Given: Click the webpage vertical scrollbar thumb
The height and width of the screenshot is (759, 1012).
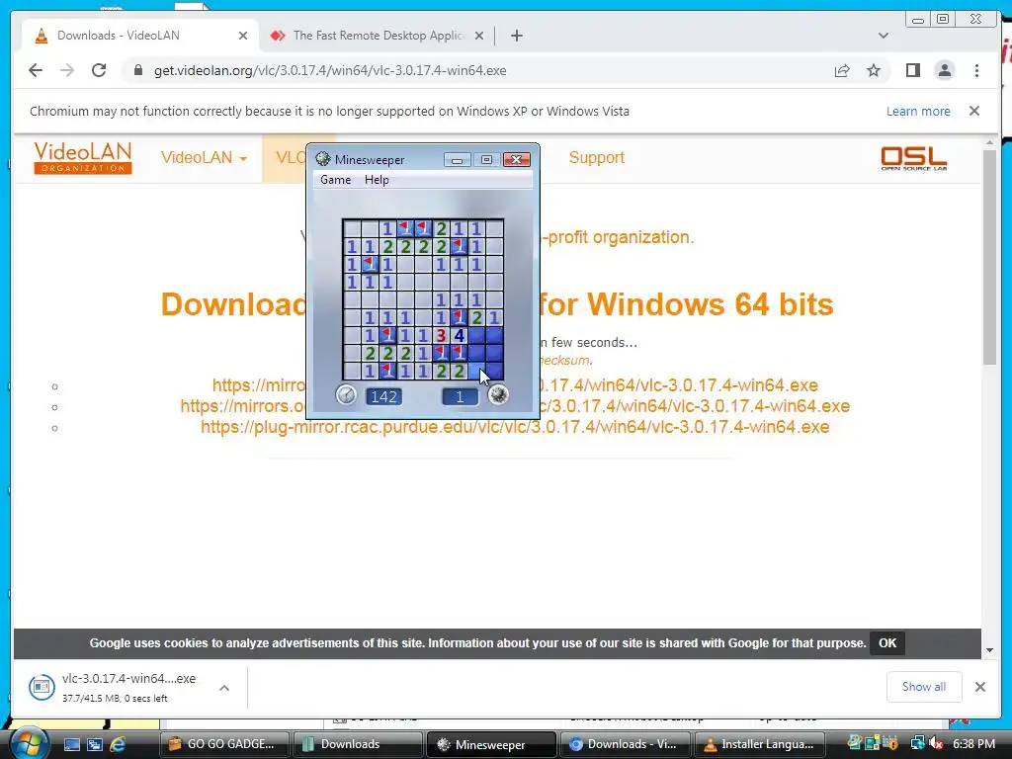Looking at the screenshot, I should 990,257.
